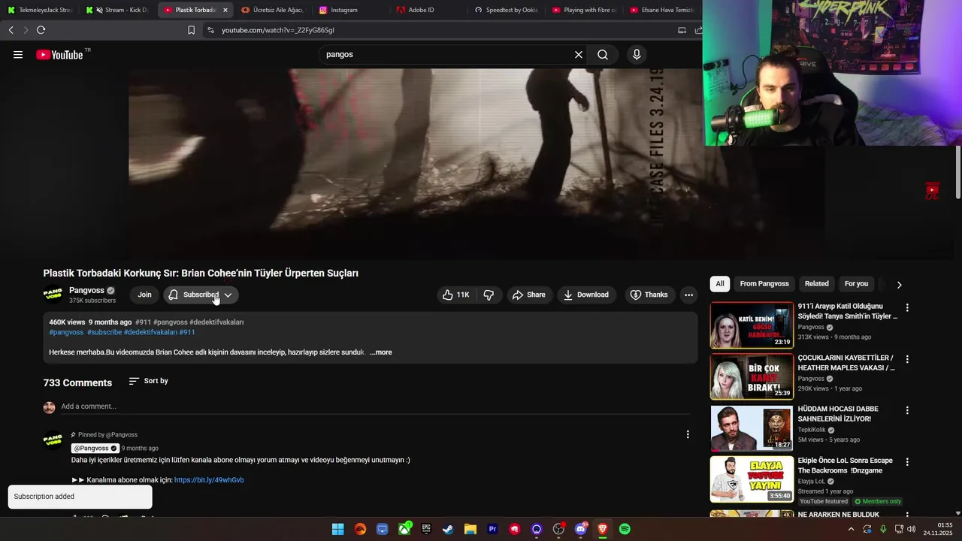Open Spotify from the taskbar
This screenshot has width=962, height=541.
click(x=625, y=529)
